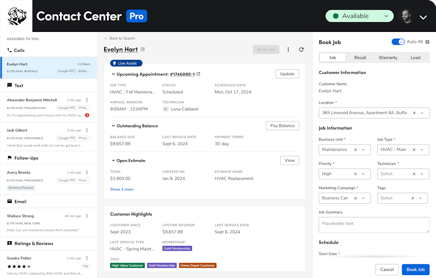Open the Marketing Campaign dropdown
Viewport: 436px width, 278px height.
(x=363, y=198)
